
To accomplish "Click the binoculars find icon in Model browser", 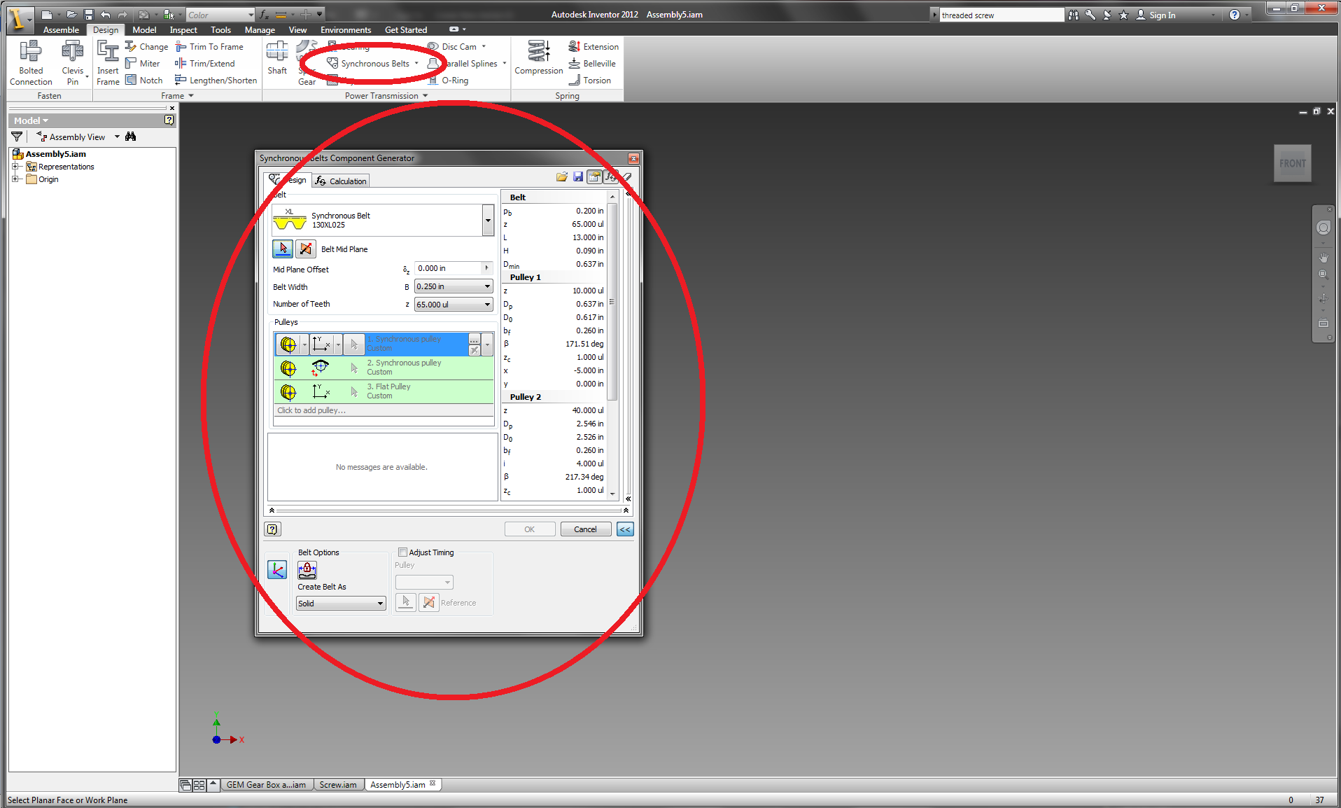I will click(131, 137).
